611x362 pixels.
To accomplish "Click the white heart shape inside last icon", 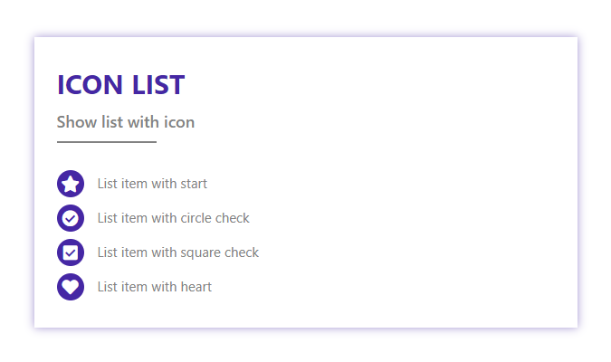I will [71, 288].
